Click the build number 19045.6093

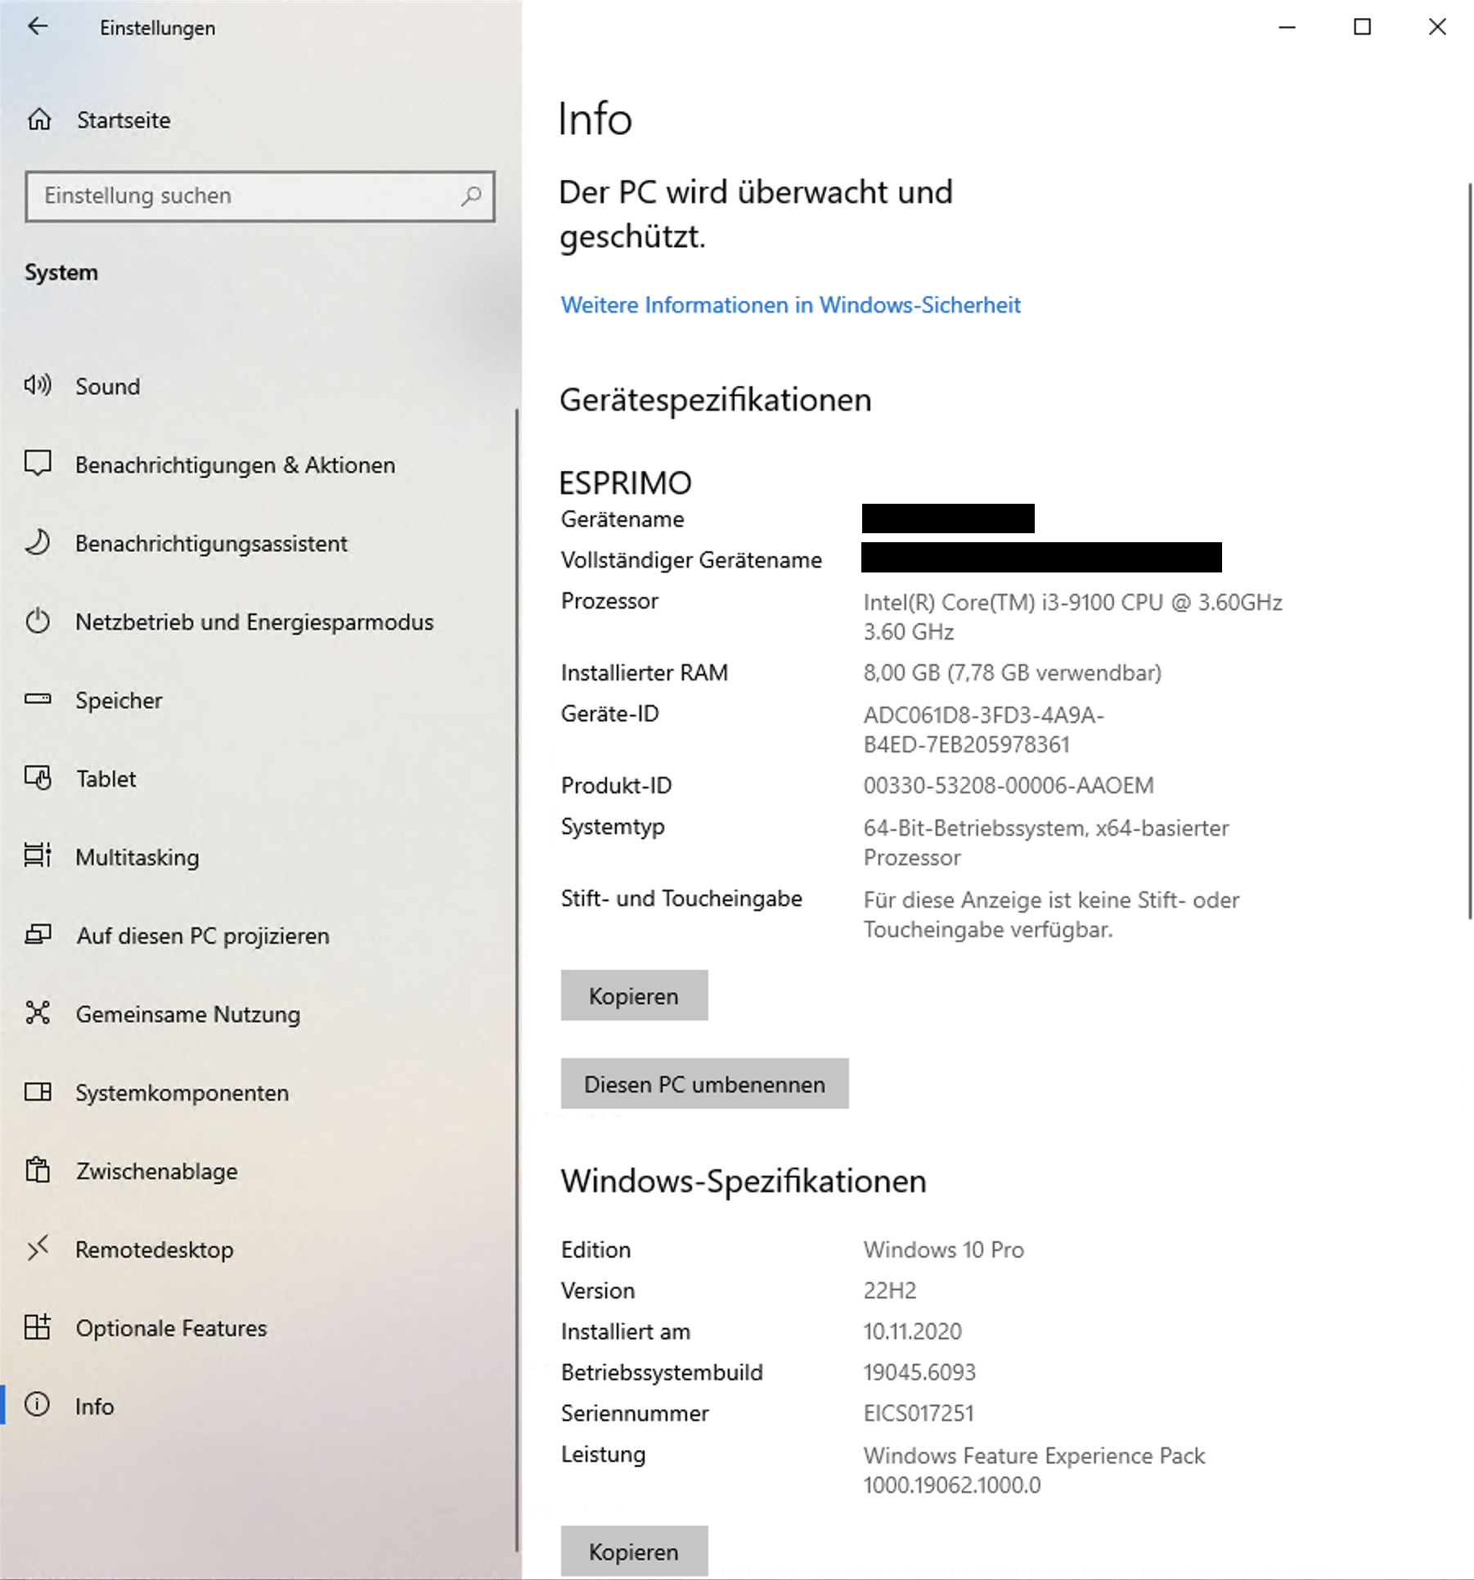click(x=919, y=1372)
